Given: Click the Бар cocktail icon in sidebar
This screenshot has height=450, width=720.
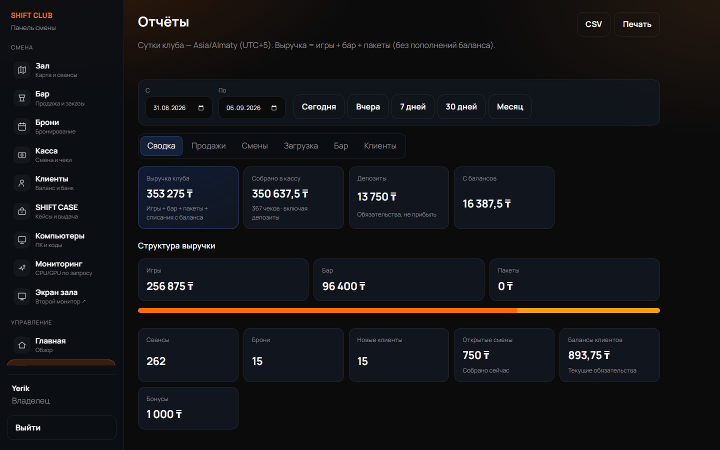Looking at the screenshot, I should (x=22, y=98).
